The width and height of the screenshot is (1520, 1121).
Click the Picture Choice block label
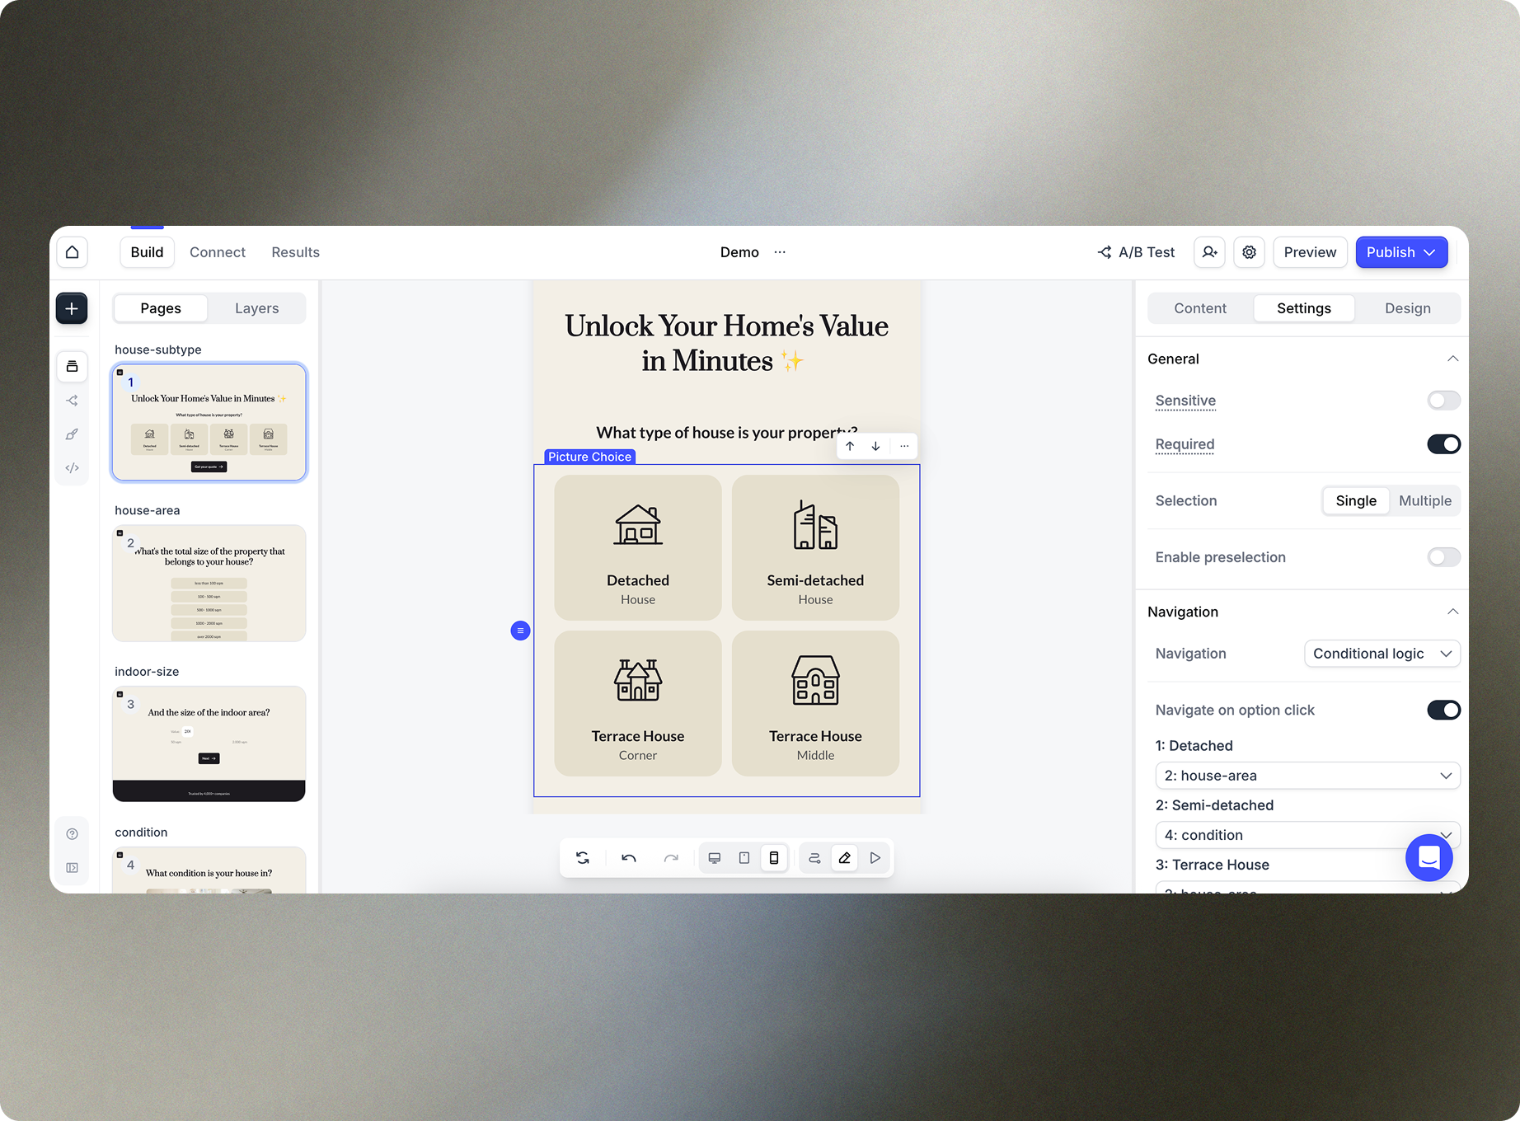tap(590, 457)
